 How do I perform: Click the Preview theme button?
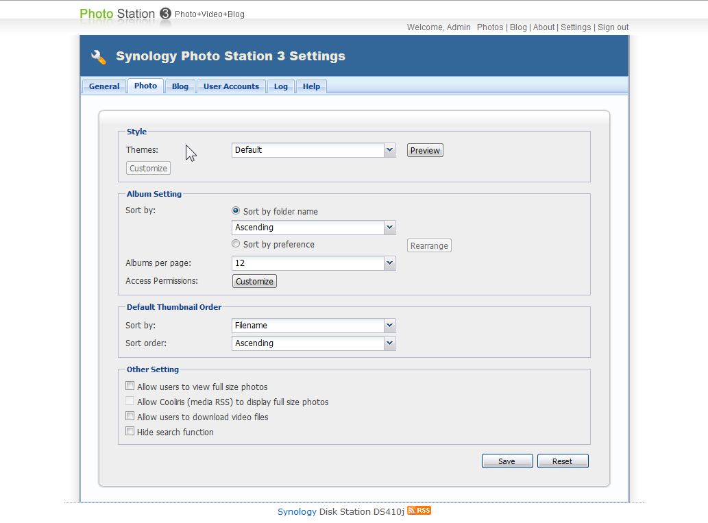click(x=425, y=150)
